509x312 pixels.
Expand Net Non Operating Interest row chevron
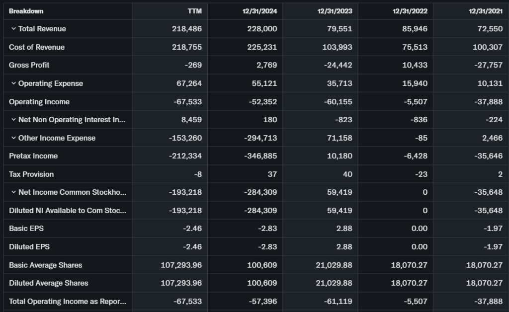coord(13,120)
